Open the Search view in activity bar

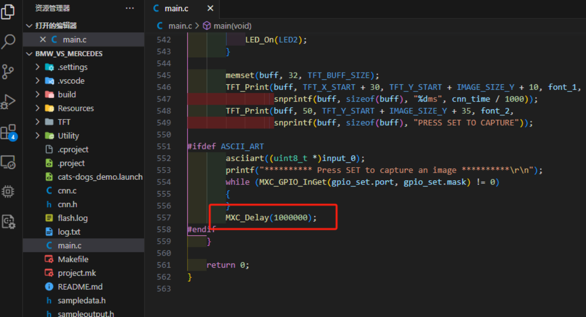click(8, 41)
